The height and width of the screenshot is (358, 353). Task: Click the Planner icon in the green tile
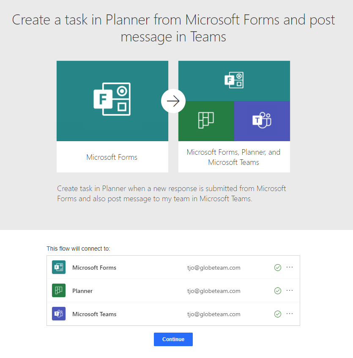coord(206,120)
